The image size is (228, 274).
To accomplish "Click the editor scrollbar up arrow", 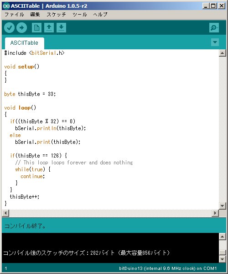I will click(x=223, y=53).
